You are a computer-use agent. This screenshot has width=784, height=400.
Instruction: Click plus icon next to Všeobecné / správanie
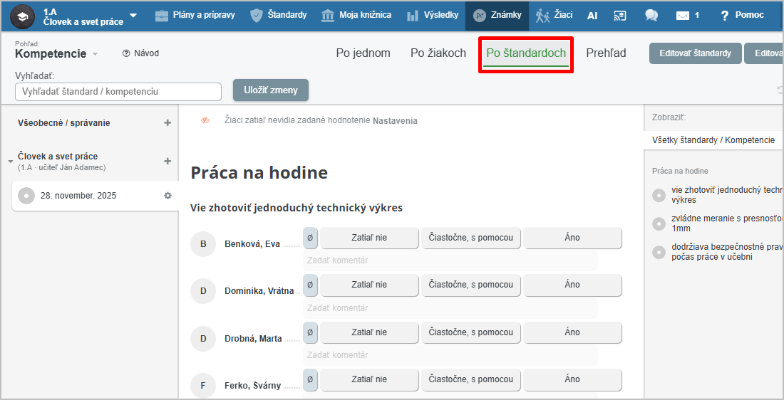(x=167, y=122)
